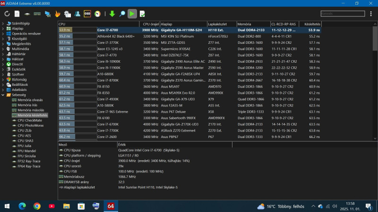
Task: Expand the Kiszolgáló tree node
Action: (3, 39)
